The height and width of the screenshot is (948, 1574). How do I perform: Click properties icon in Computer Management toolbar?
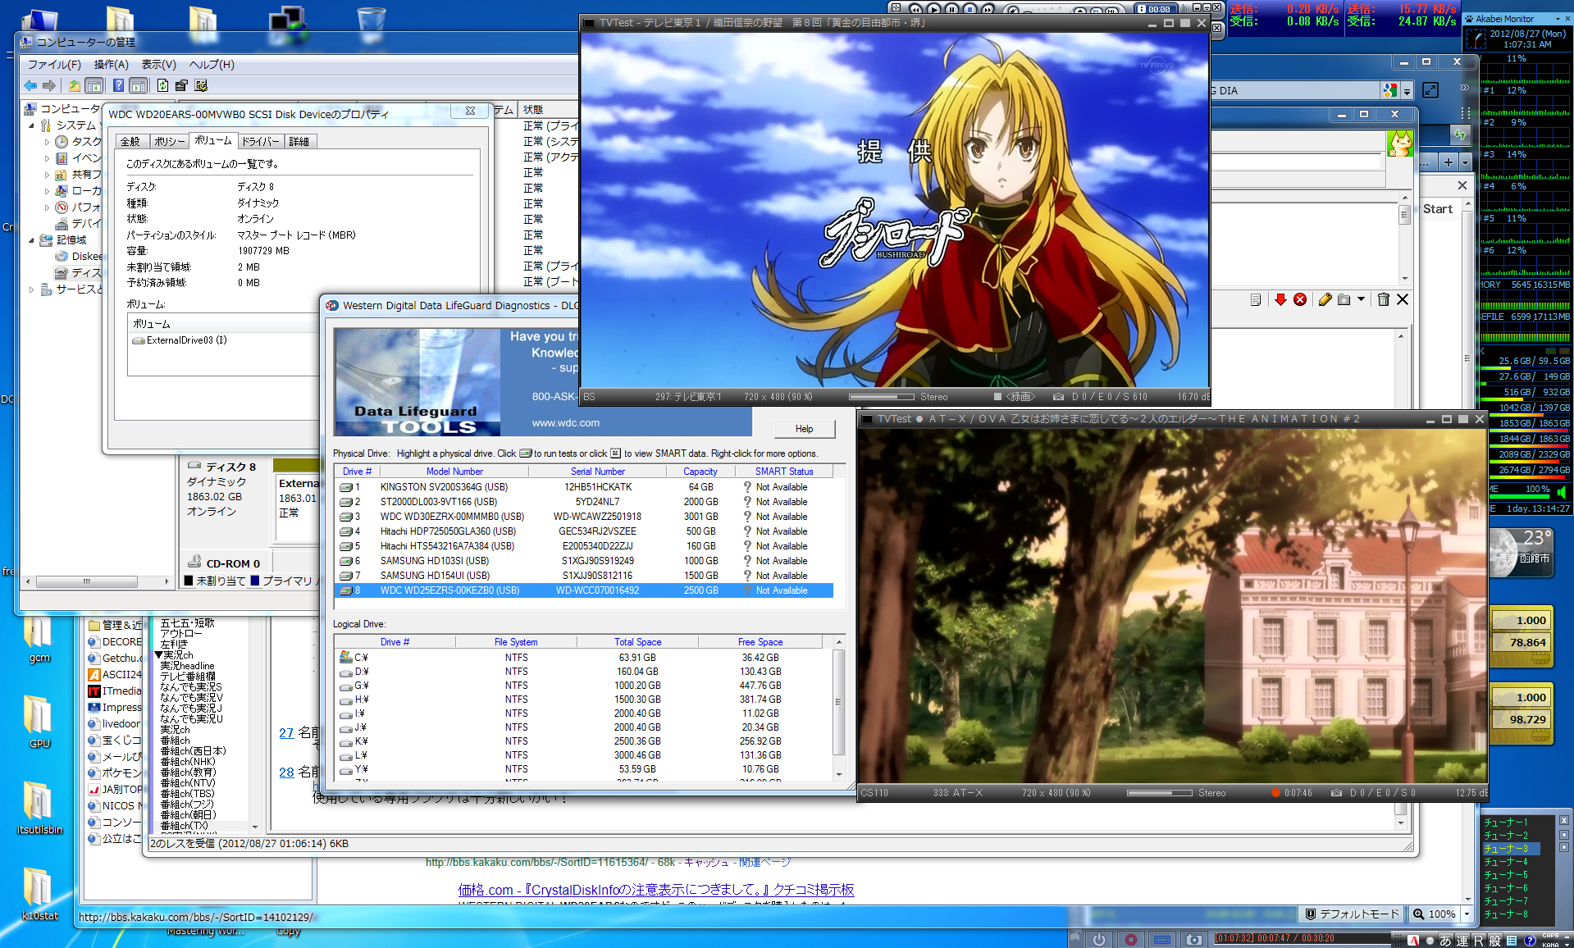(x=181, y=85)
